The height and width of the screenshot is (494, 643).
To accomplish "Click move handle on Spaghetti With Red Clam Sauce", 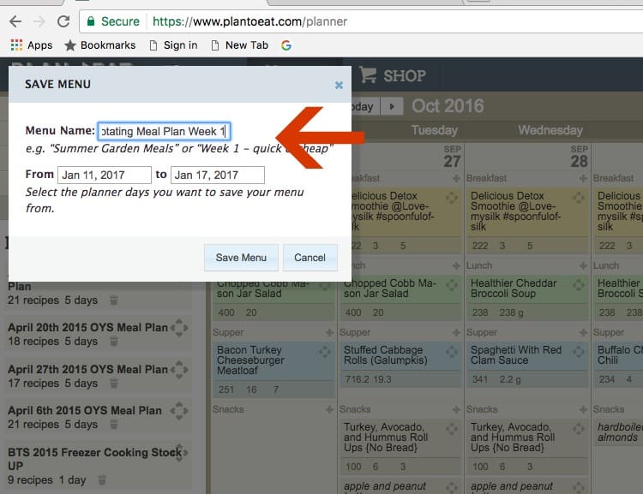I will 579,352.
